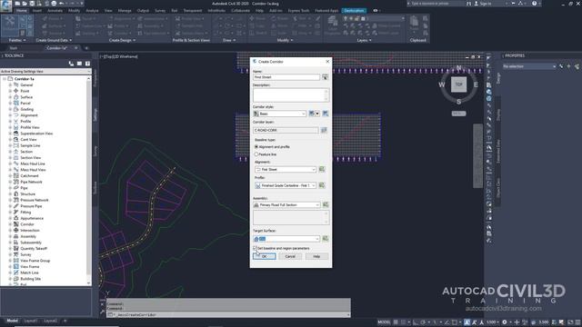
Task: Click Toolspace help icon in header
Action: [87, 64]
